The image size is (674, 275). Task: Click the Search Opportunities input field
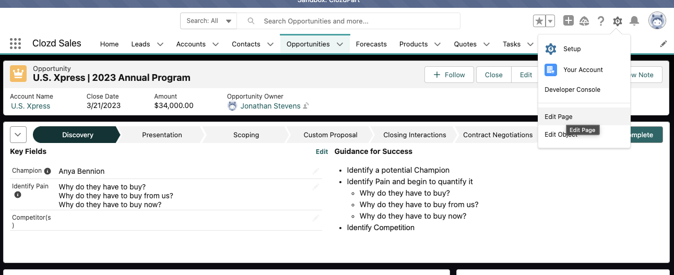(x=349, y=21)
